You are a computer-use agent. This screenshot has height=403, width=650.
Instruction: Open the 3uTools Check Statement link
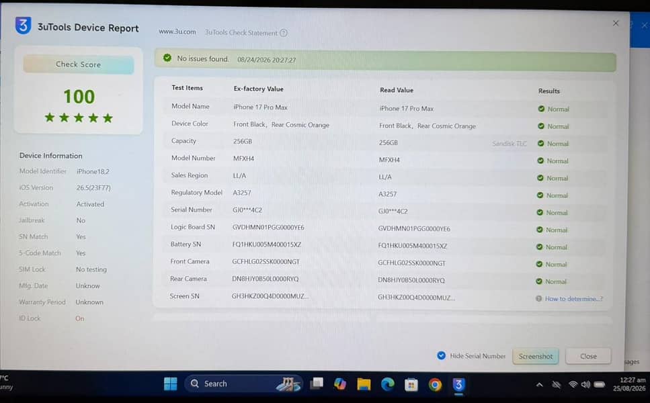click(241, 33)
